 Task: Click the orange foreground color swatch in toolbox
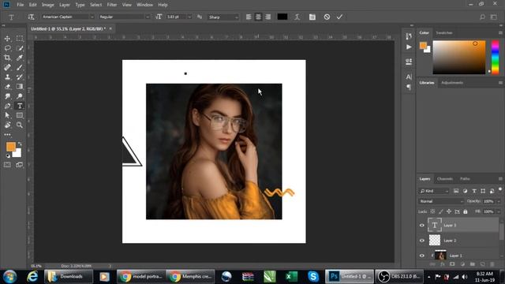point(10,147)
